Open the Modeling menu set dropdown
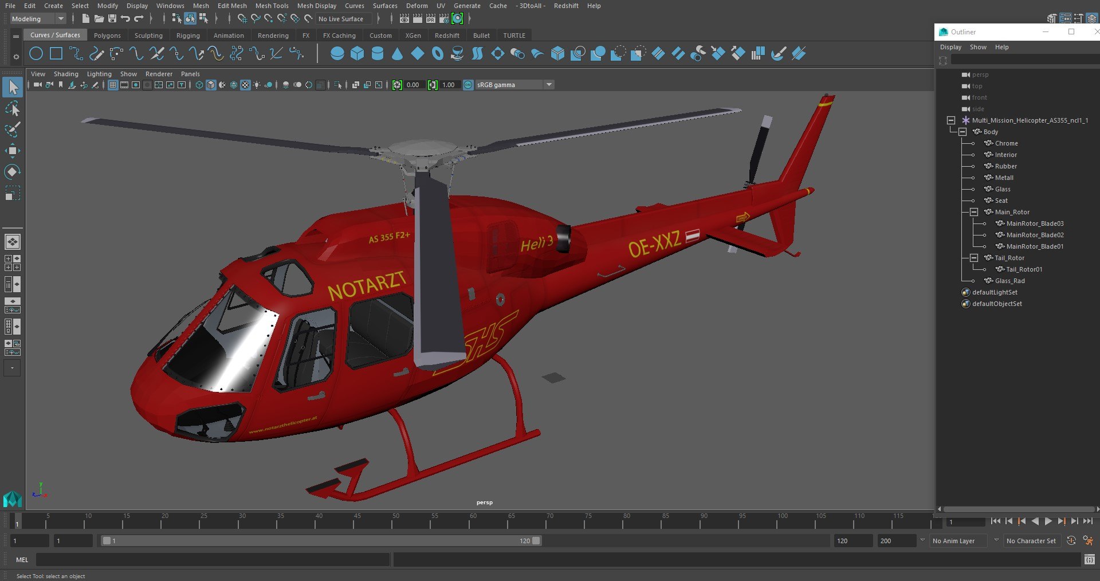 point(38,19)
